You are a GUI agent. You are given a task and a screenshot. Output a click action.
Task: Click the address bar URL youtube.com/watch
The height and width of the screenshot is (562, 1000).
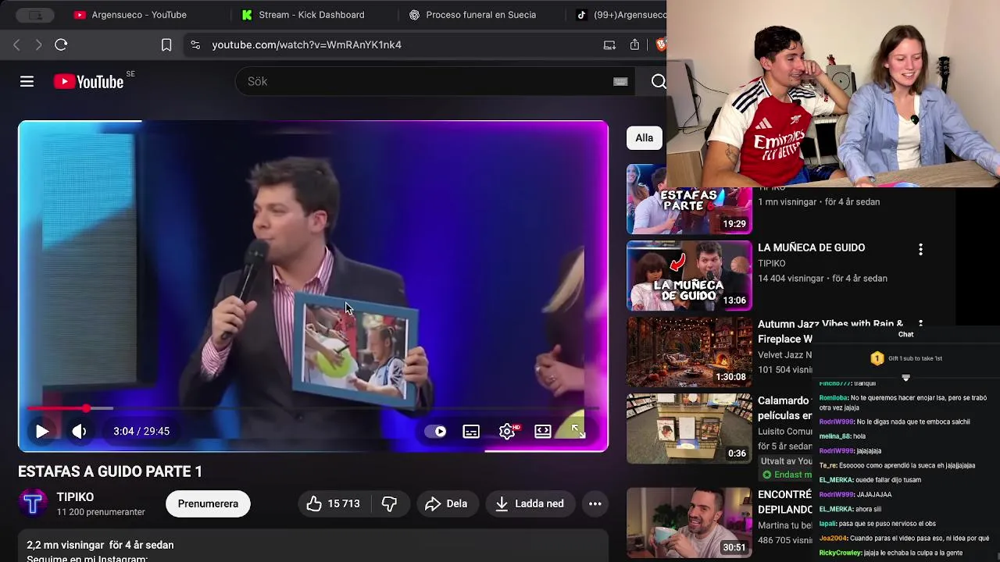(306, 44)
